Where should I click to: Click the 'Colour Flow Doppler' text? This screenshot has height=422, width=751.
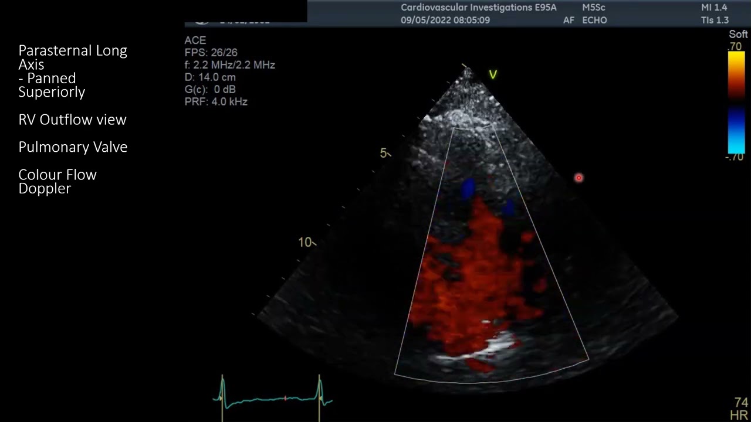57,181
